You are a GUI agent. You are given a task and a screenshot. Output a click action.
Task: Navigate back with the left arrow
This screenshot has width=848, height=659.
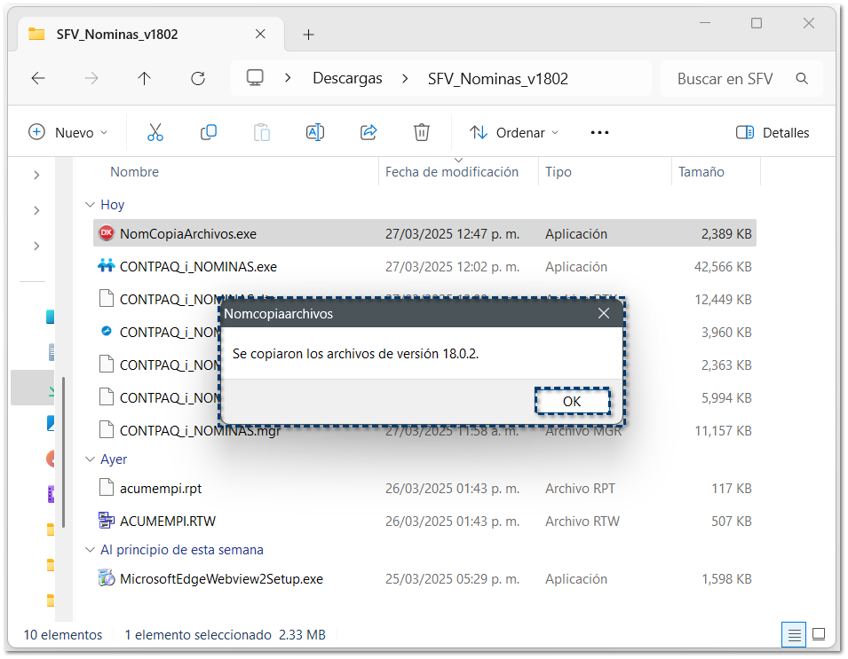[x=38, y=78]
